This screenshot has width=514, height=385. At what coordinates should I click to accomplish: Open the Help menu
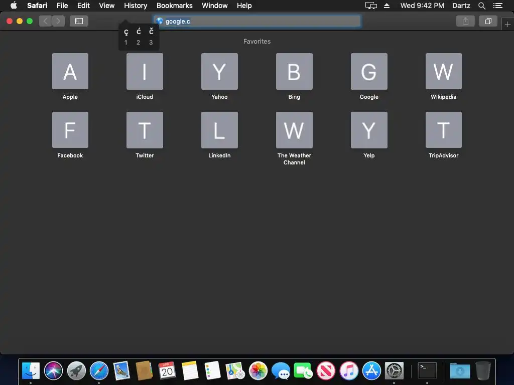click(x=244, y=6)
